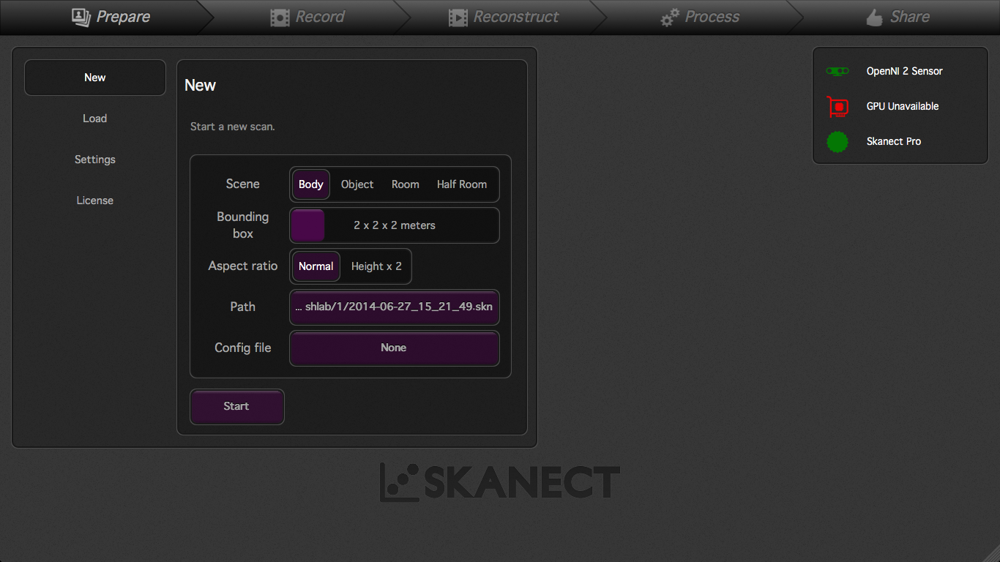Select Object scene type
The height and width of the screenshot is (562, 1000).
(357, 184)
